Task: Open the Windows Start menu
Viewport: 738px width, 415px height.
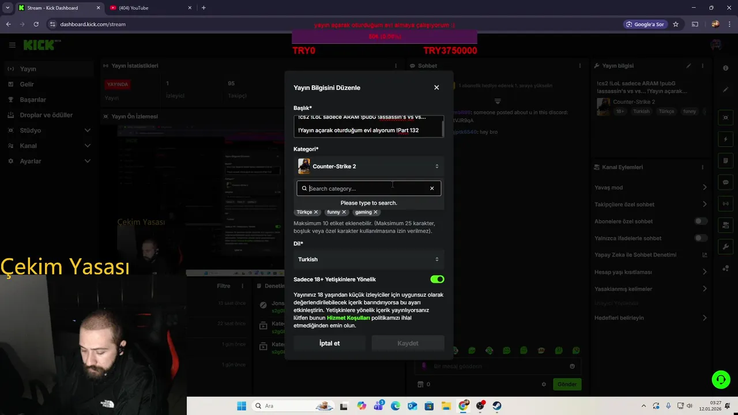Action: pyautogui.click(x=242, y=406)
